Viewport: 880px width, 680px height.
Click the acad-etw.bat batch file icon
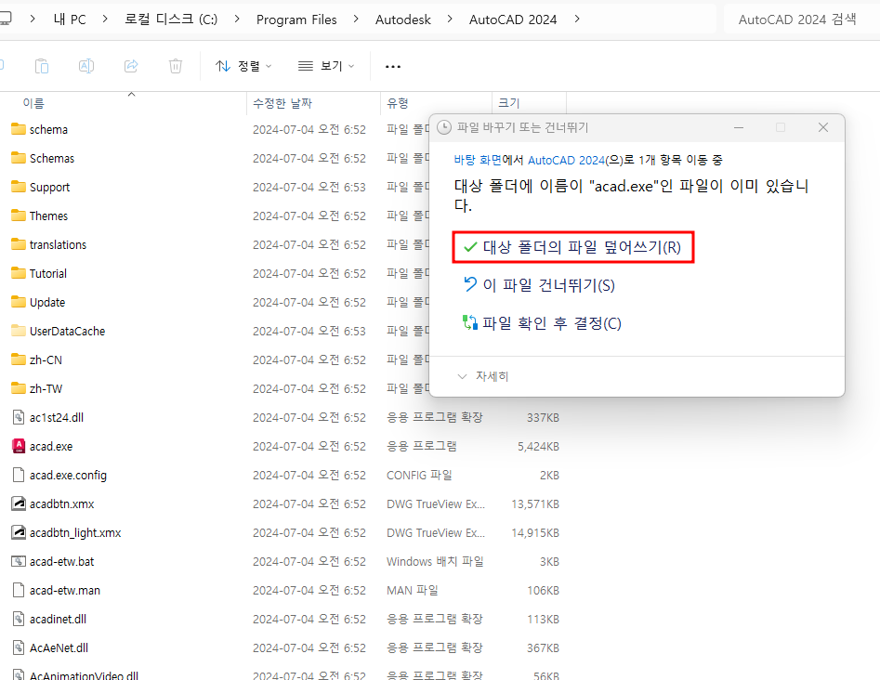tap(19, 561)
